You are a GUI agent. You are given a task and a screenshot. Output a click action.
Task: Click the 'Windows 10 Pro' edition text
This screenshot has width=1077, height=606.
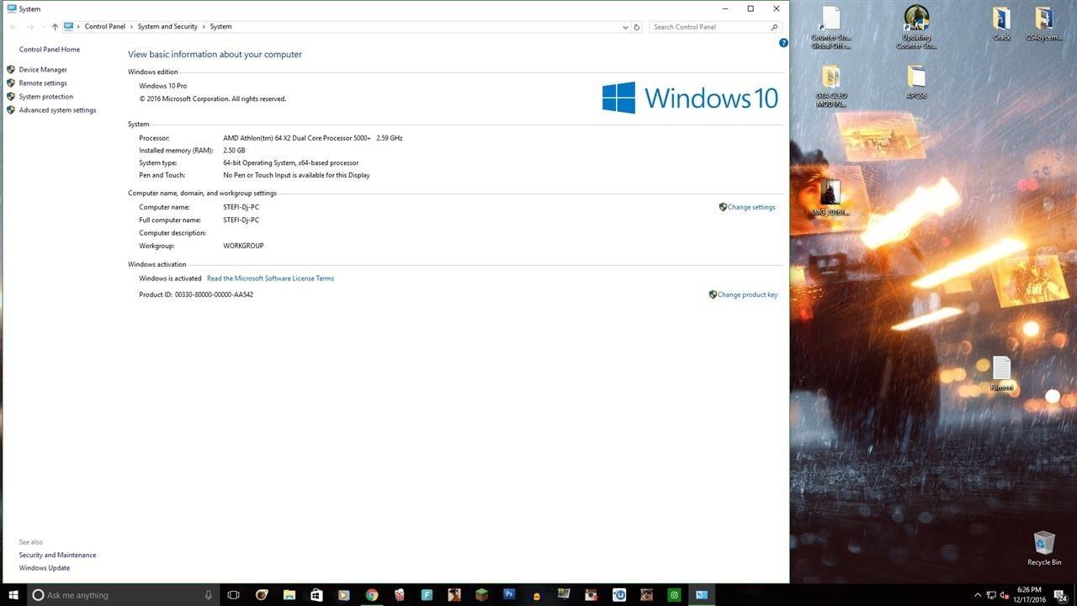click(163, 86)
